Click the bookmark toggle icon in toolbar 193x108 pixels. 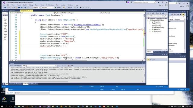click(x=81, y=7)
